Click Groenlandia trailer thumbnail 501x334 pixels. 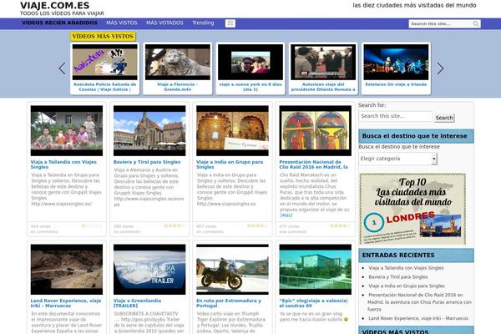coord(149,270)
